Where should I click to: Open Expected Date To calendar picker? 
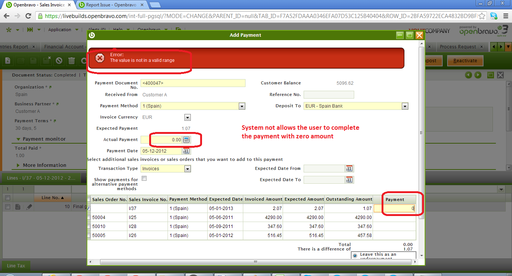coord(349,180)
